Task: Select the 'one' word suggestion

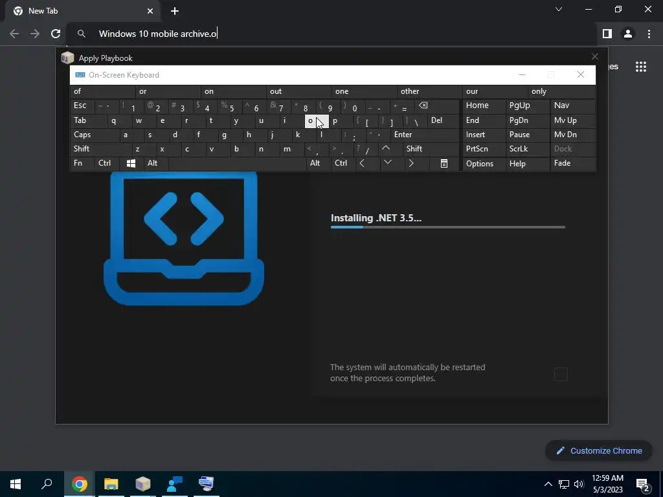Action: click(364, 91)
